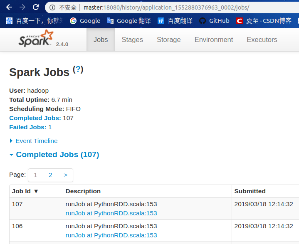Open the (?) help next to Spark Jobs

78,69
